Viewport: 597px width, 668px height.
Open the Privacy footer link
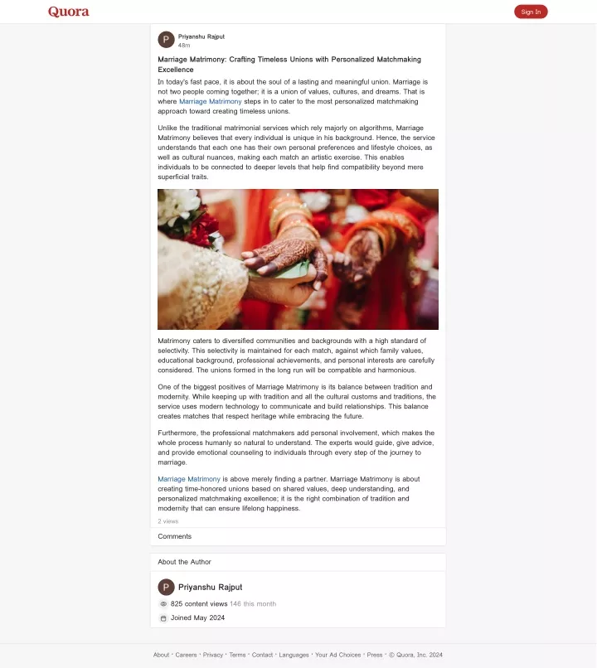pyautogui.click(x=213, y=655)
